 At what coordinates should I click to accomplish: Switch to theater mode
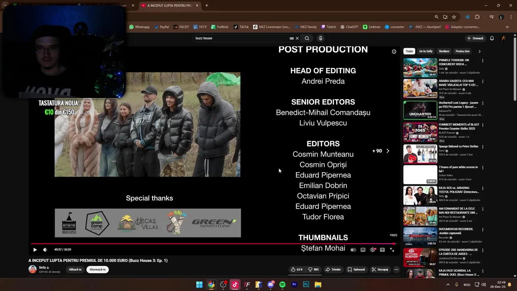[x=382, y=250]
